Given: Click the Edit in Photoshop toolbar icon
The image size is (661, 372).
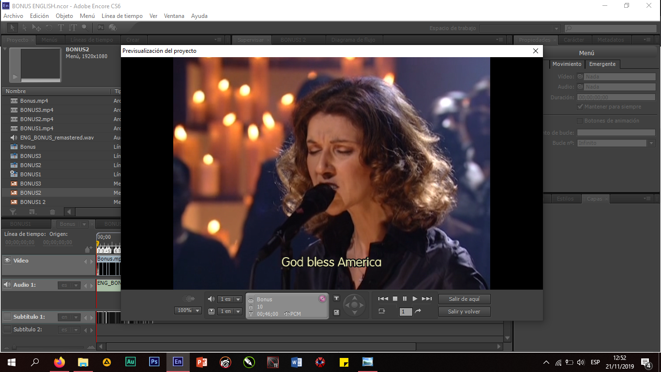Looking at the screenshot, I should [101, 28].
